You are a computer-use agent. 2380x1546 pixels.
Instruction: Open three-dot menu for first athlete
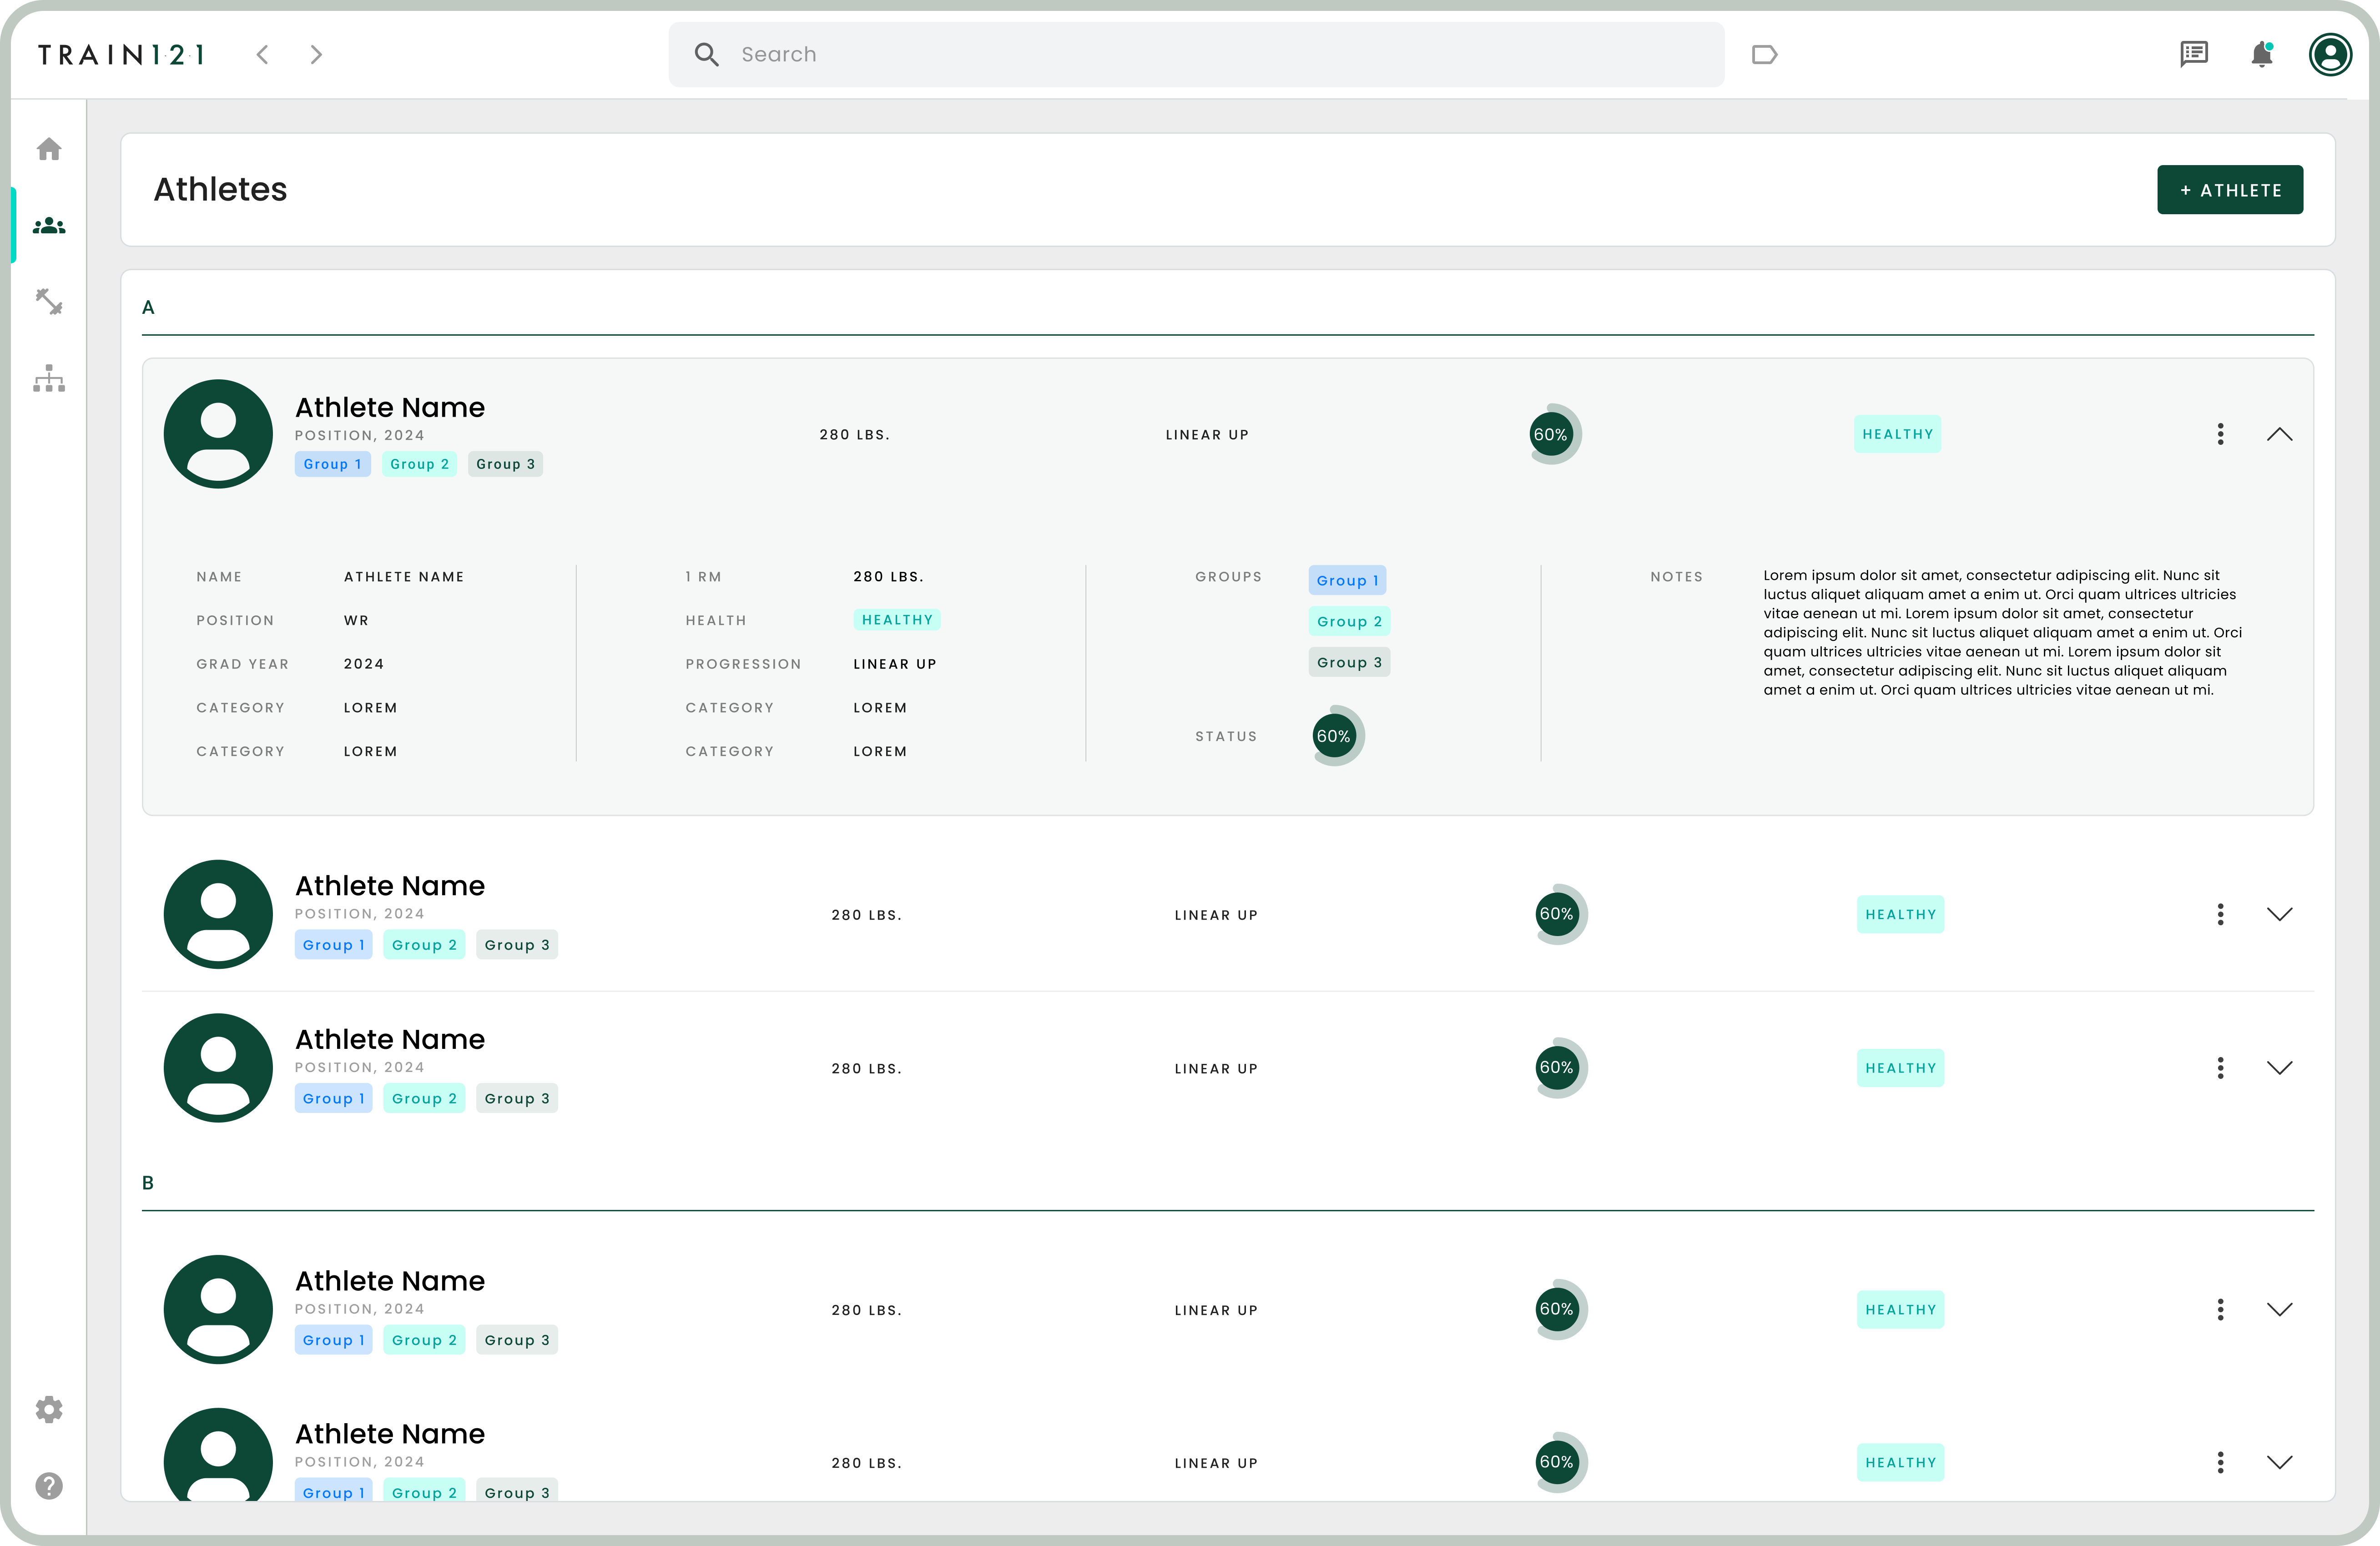(2220, 434)
